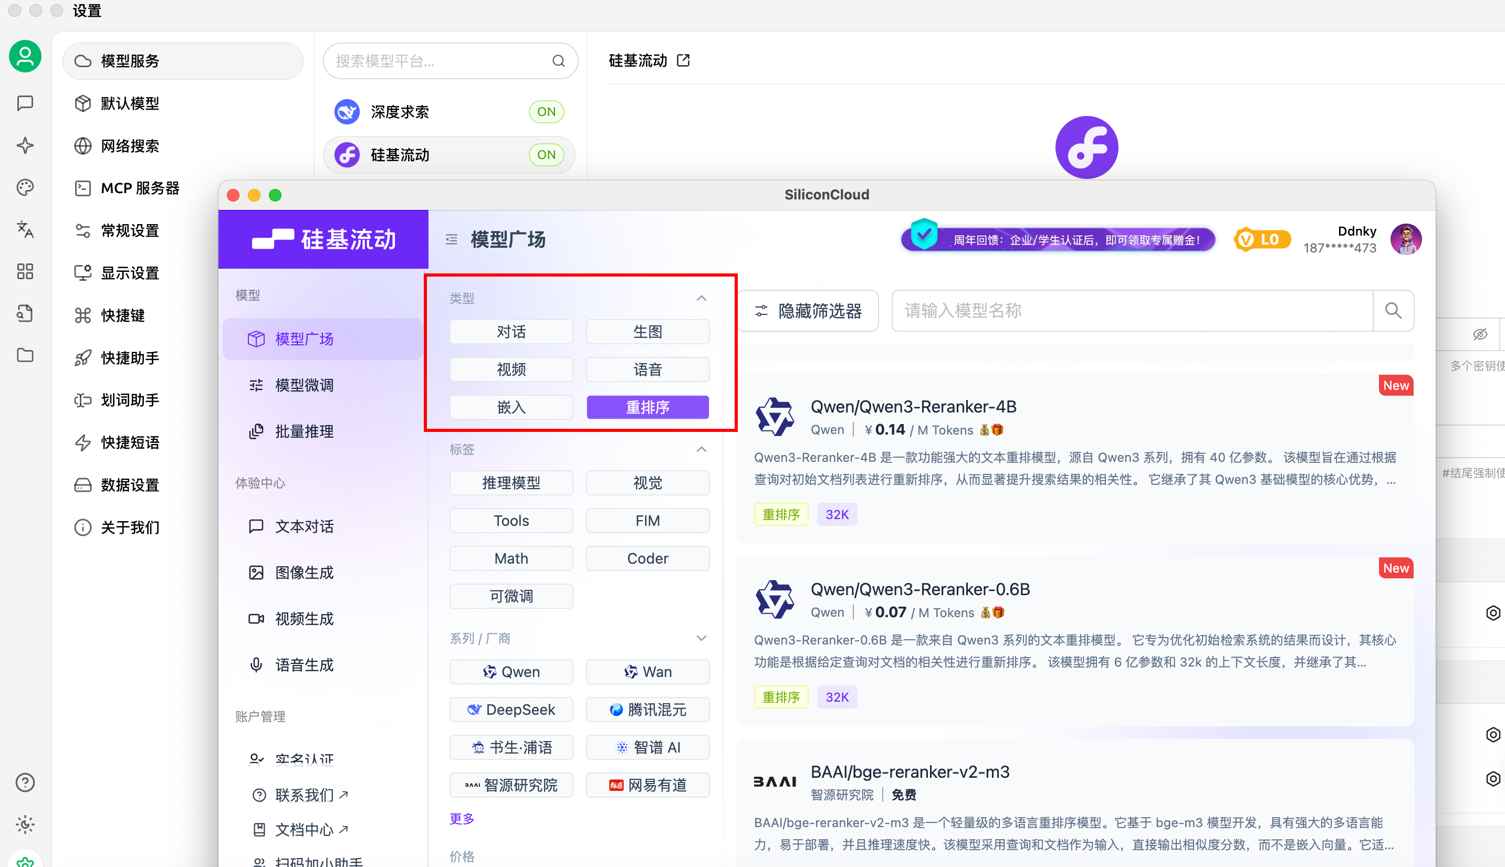Screen dimensions: 1505x867
Task: Go to MCP 服务器 settings
Action: click(182, 188)
